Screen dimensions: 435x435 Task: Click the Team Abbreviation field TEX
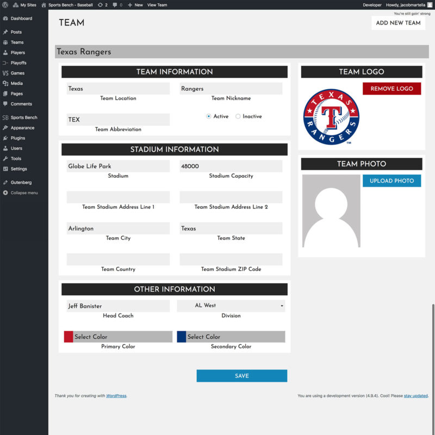point(118,120)
